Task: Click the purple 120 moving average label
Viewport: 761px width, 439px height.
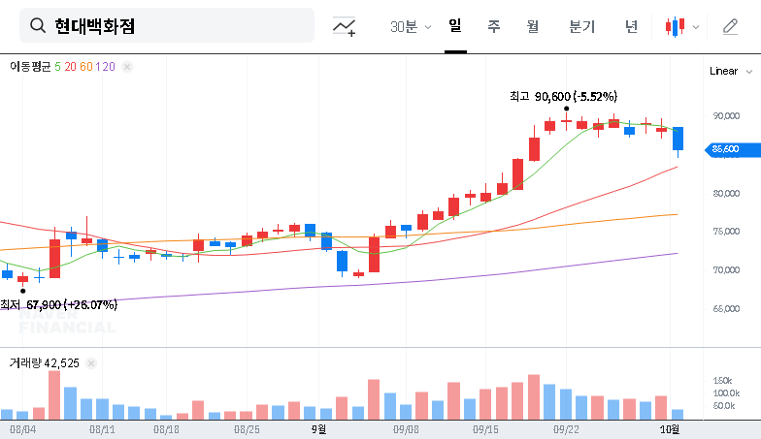Action: (107, 66)
